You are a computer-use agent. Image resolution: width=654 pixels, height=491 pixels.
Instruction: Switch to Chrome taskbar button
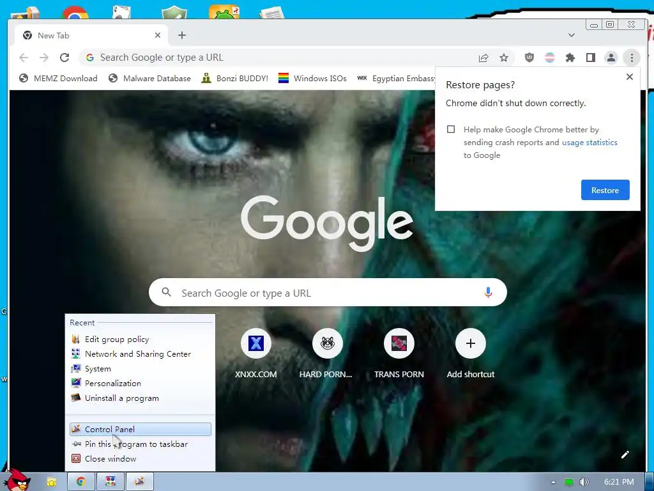tap(81, 482)
